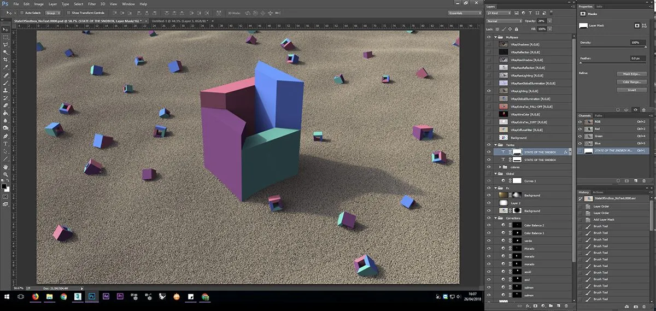Open the Image menu
Screen dimensions: 656x311
pyautogui.click(x=39, y=4)
